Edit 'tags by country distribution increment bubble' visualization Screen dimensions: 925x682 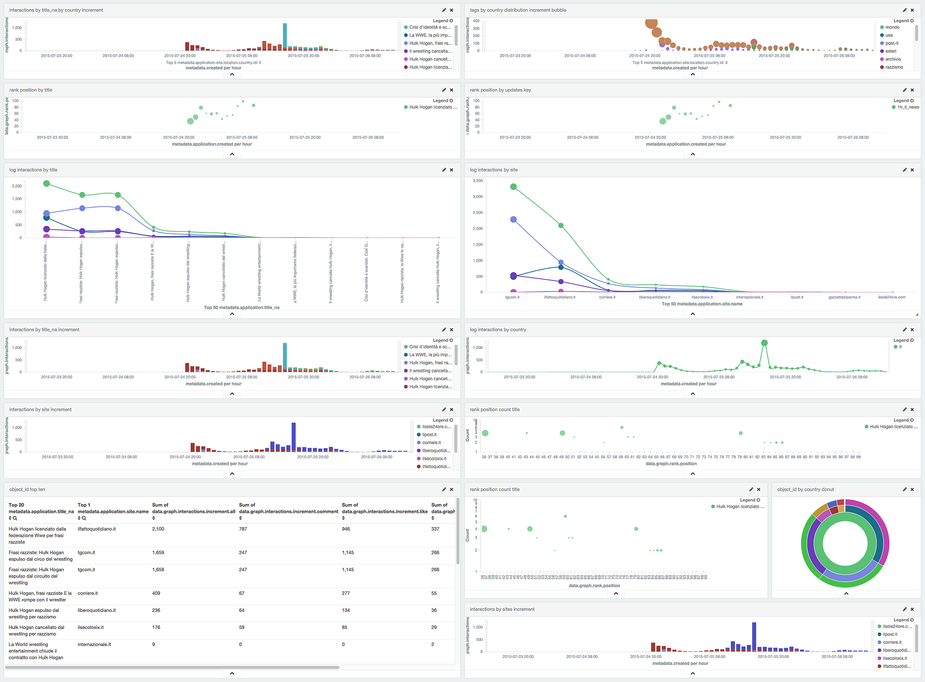click(x=905, y=10)
